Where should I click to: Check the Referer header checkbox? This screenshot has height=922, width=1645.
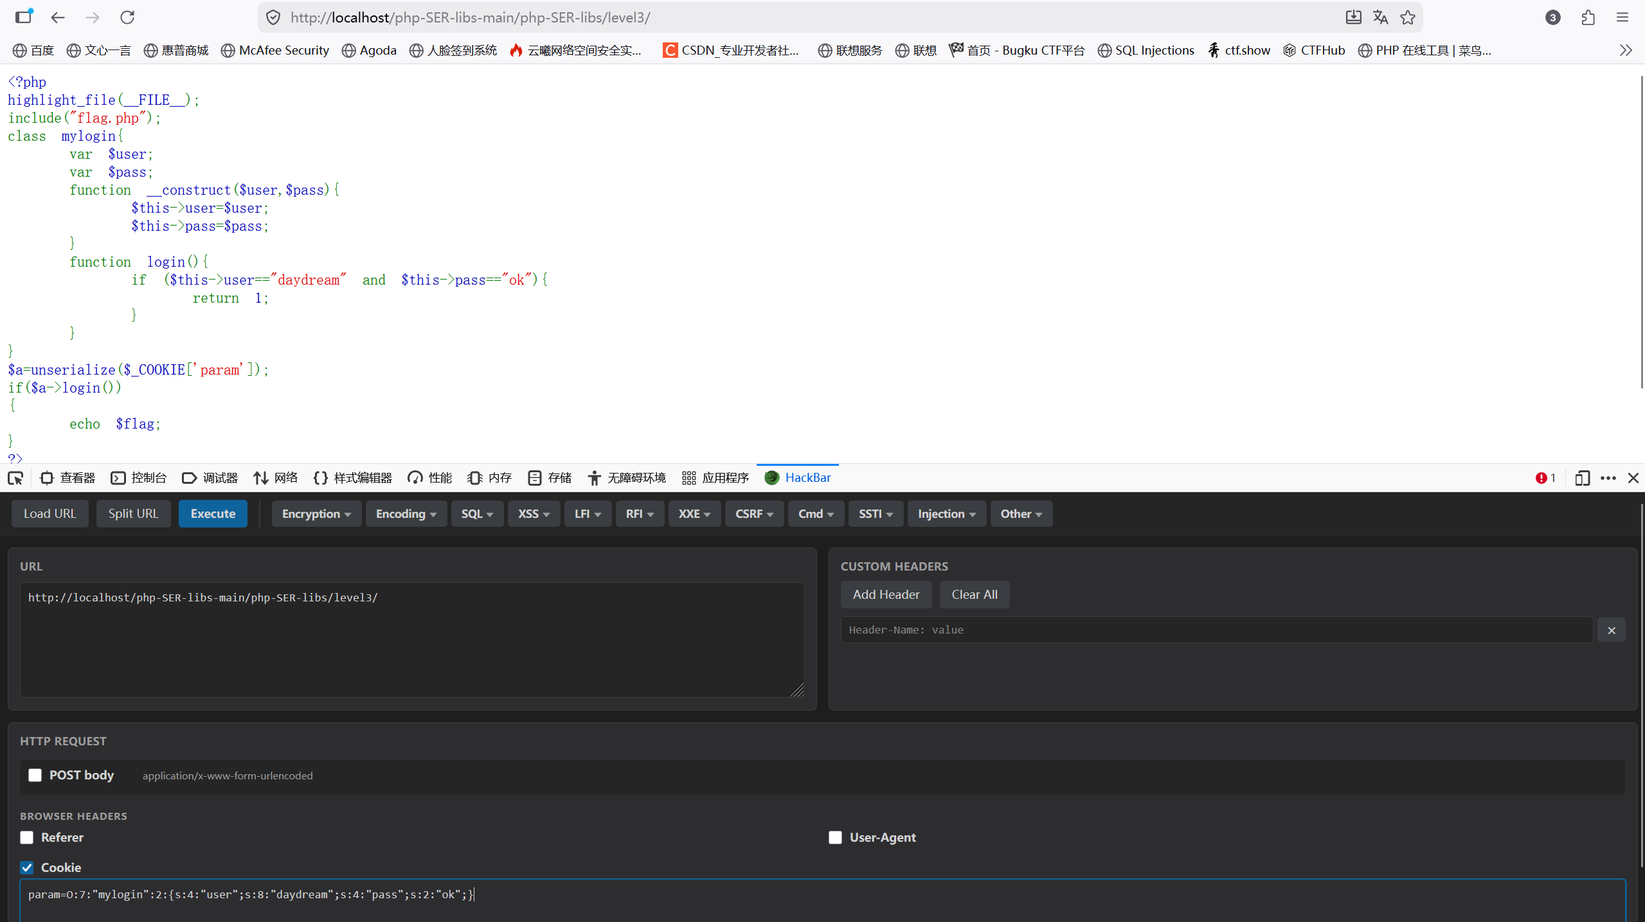tap(26, 838)
